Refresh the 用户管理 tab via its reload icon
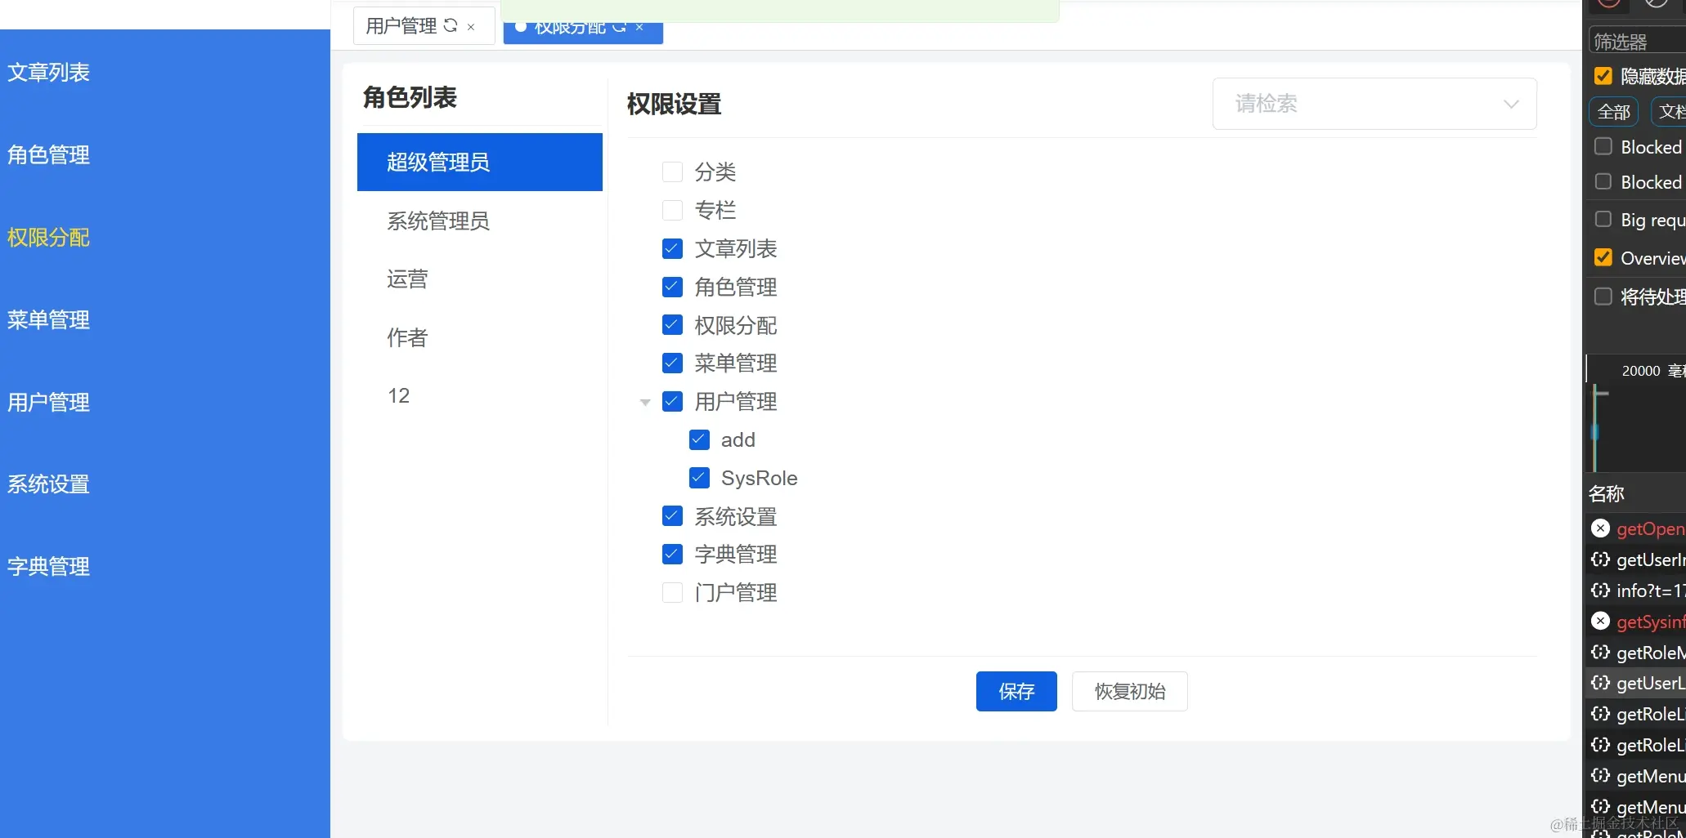The width and height of the screenshot is (1686, 838). tap(451, 26)
